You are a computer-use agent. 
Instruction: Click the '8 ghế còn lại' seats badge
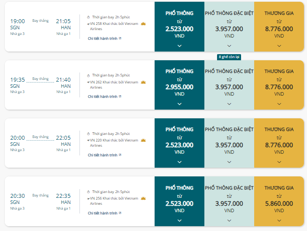[229, 57]
